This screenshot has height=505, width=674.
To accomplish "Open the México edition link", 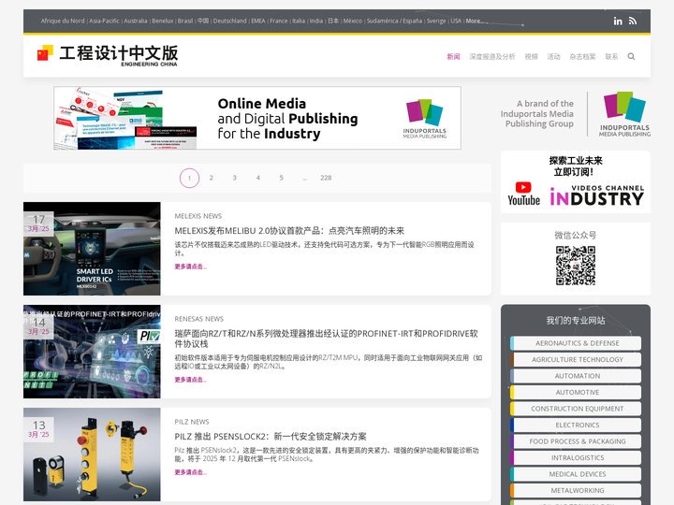I will (353, 21).
